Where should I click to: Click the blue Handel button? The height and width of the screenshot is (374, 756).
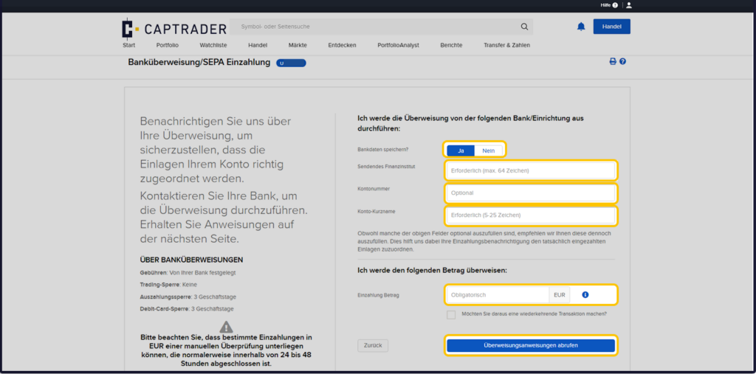point(612,27)
